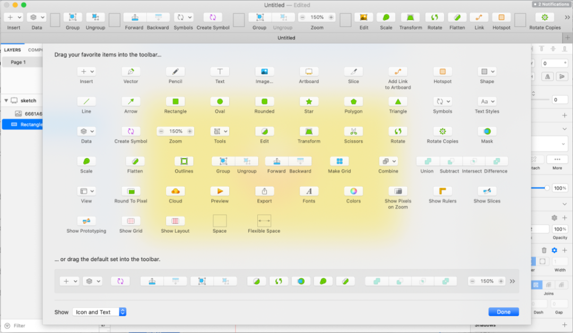Image resolution: width=573 pixels, height=333 pixels.
Task: Click the Polygon shape item
Action: click(x=353, y=101)
